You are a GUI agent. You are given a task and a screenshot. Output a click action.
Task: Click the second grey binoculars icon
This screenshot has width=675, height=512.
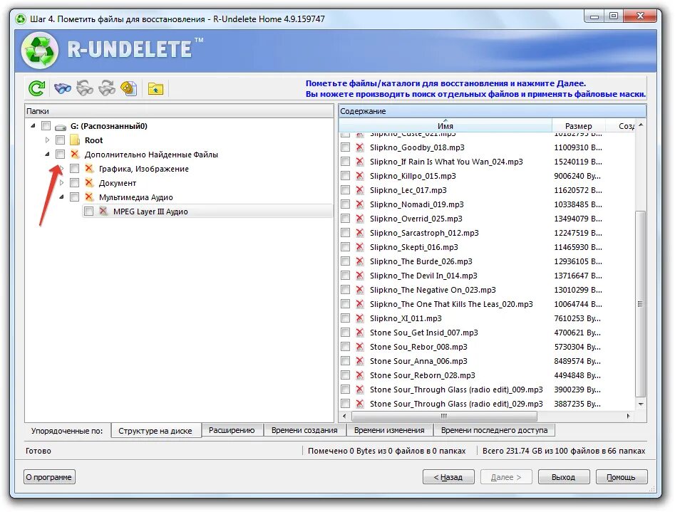click(x=85, y=88)
